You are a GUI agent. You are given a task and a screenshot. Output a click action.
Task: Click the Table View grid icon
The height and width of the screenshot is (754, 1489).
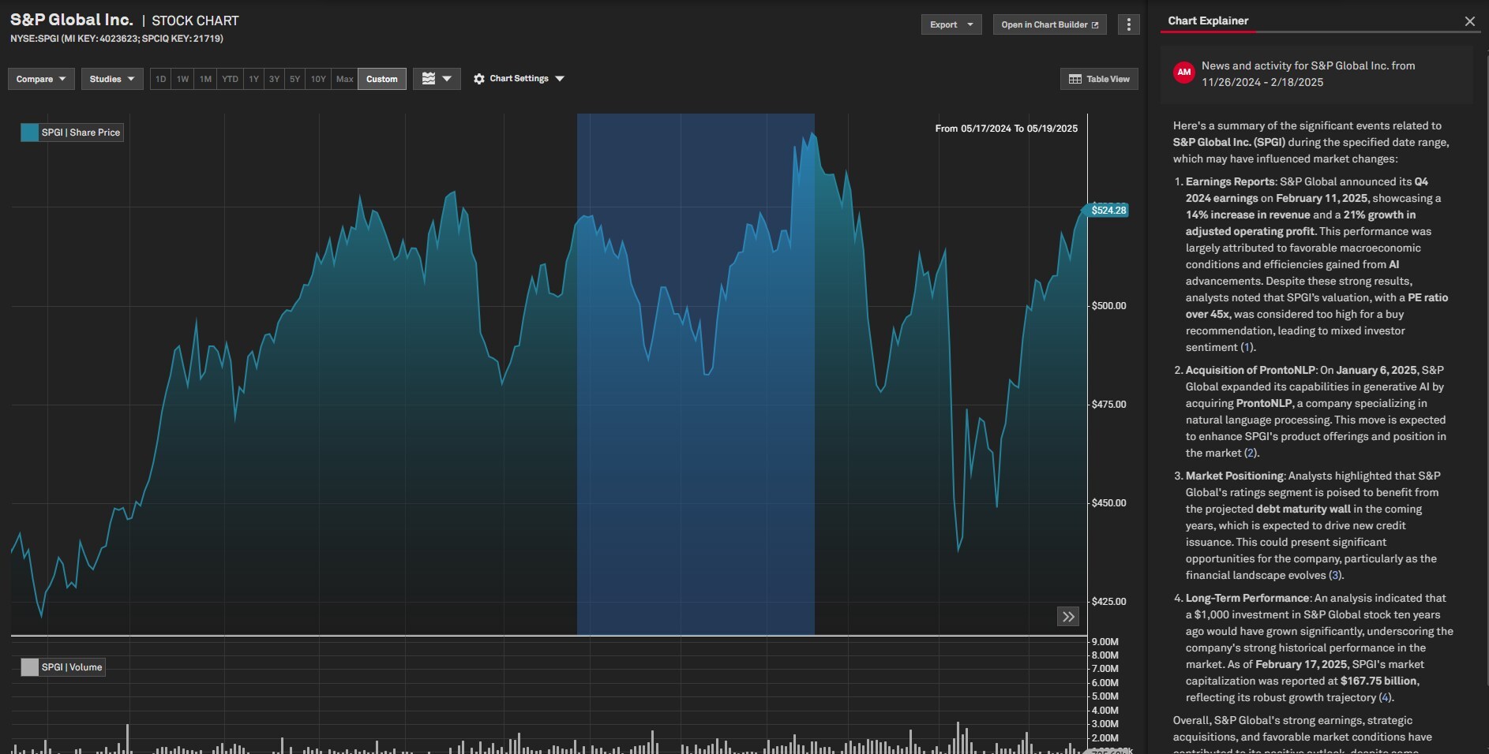[x=1075, y=79]
